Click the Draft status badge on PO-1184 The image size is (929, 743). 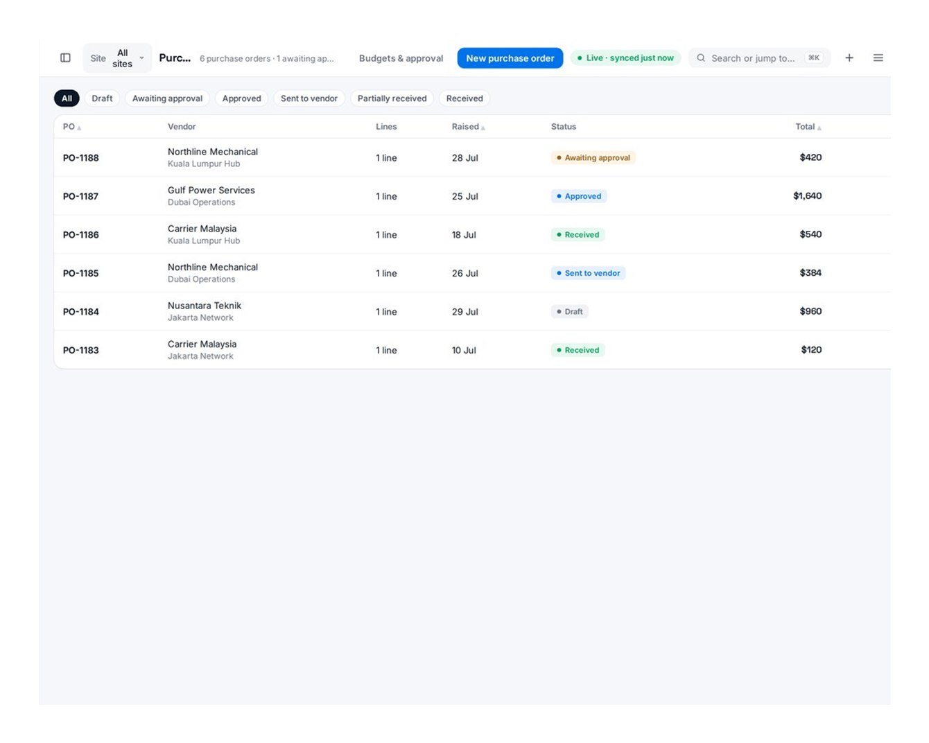click(x=570, y=312)
